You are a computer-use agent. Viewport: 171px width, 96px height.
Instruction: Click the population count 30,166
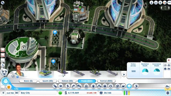(107, 93)
